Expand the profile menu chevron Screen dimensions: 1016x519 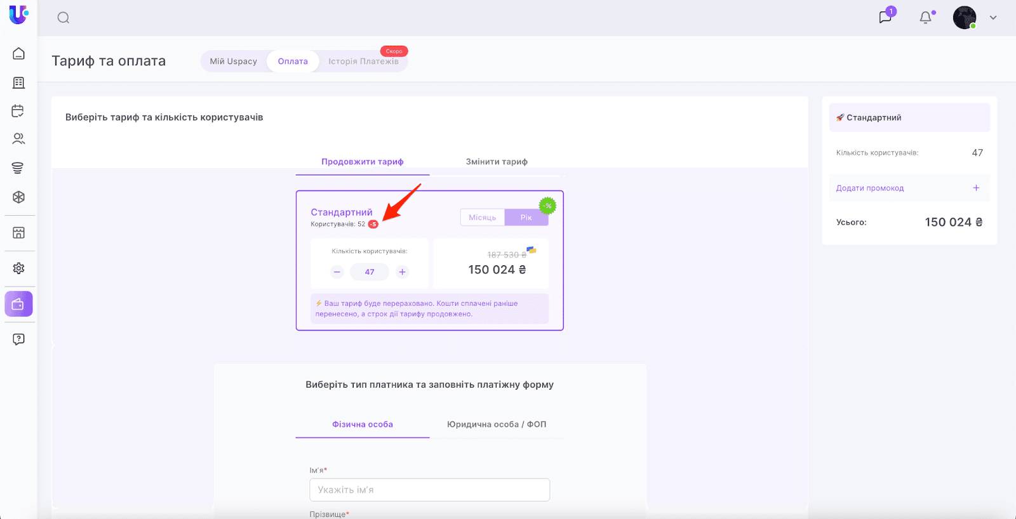point(993,18)
